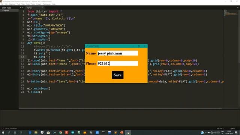Open the volume control in system tray
This screenshot has width=240, height=135.
coord(214,132)
